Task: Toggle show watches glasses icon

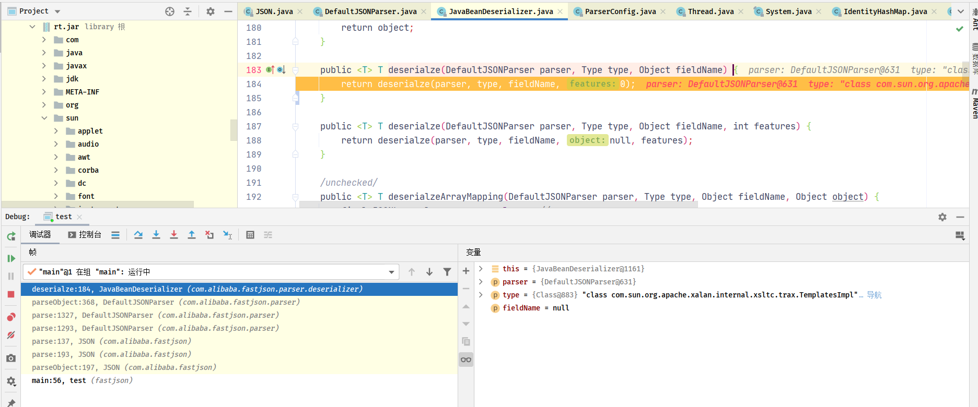Action: pyautogui.click(x=466, y=360)
